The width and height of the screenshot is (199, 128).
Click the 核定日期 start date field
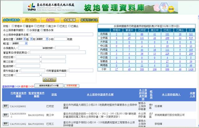(x=28, y=57)
